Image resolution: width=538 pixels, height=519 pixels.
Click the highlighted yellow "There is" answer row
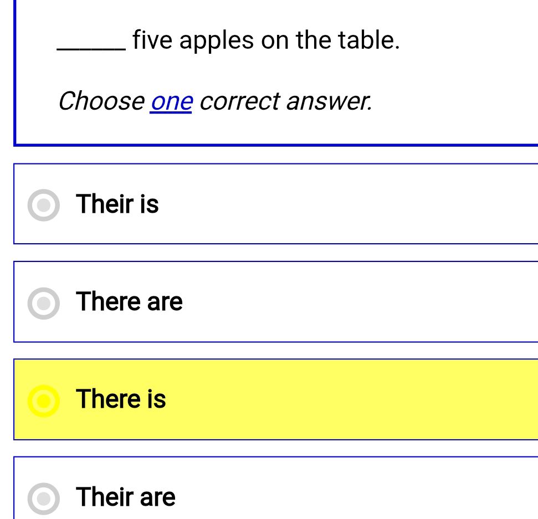pyautogui.click(x=249, y=399)
